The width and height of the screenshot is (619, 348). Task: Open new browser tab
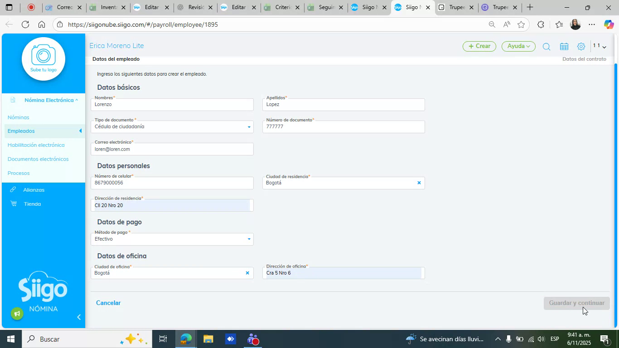529,7
